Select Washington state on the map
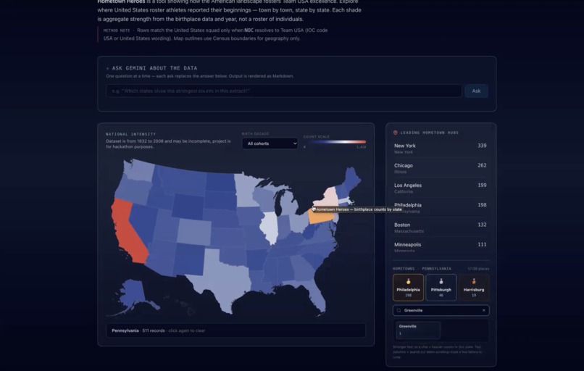 coord(140,170)
